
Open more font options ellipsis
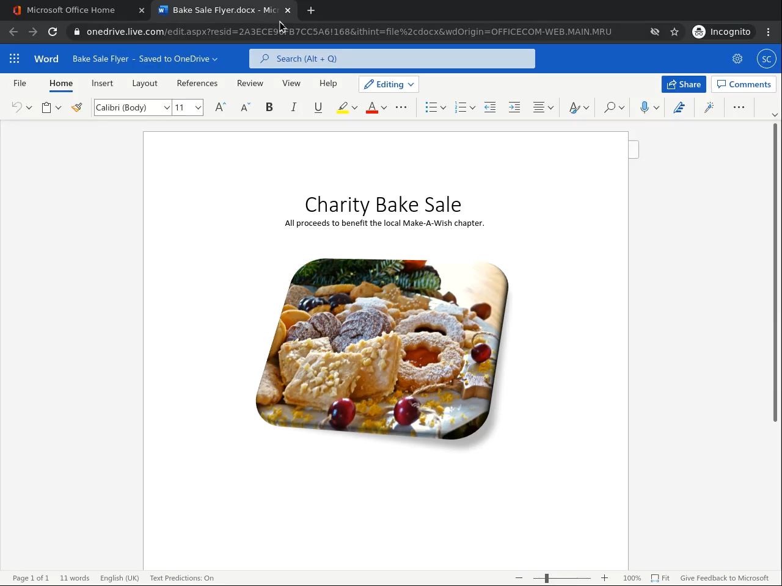tap(401, 107)
